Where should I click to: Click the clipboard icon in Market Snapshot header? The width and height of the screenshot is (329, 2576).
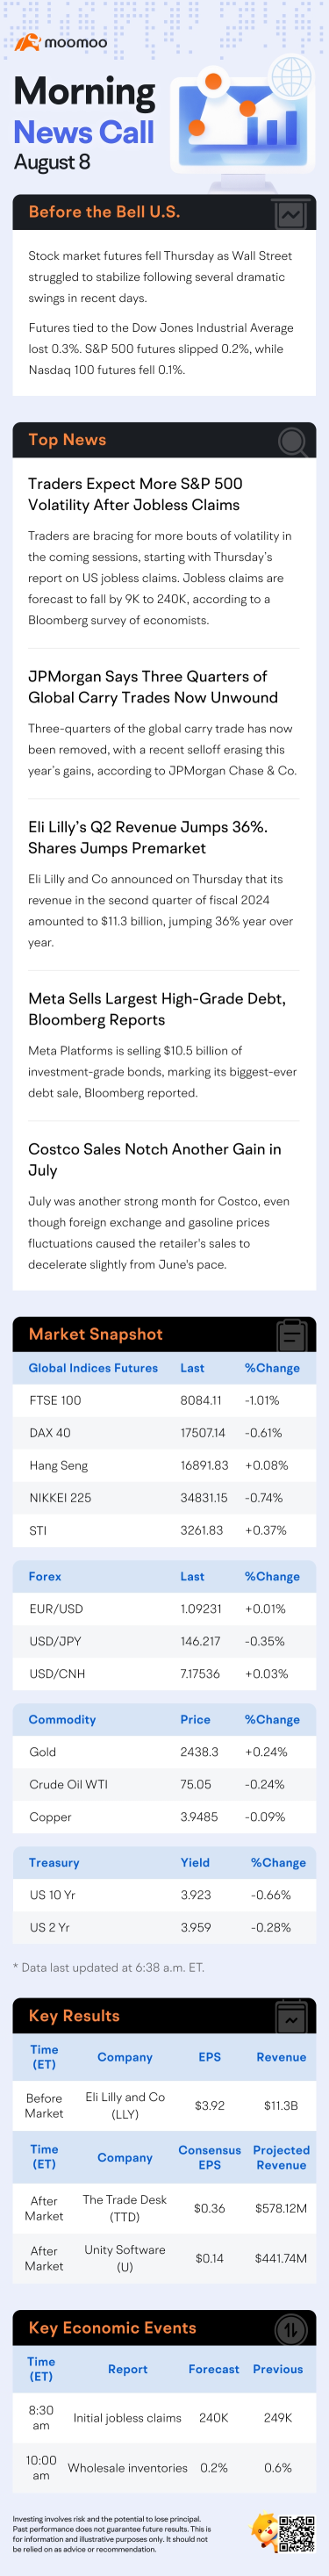tap(292, 1334)
